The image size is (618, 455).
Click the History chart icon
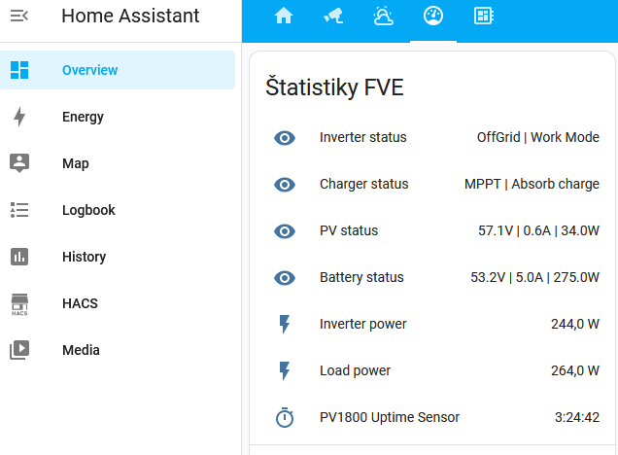[x=19, y=257]
